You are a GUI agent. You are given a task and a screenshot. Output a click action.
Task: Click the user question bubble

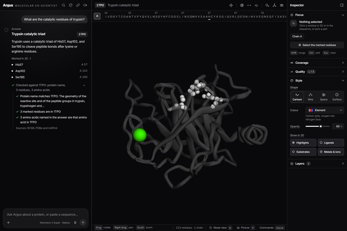pyautogui.click(x=54, y=19)
